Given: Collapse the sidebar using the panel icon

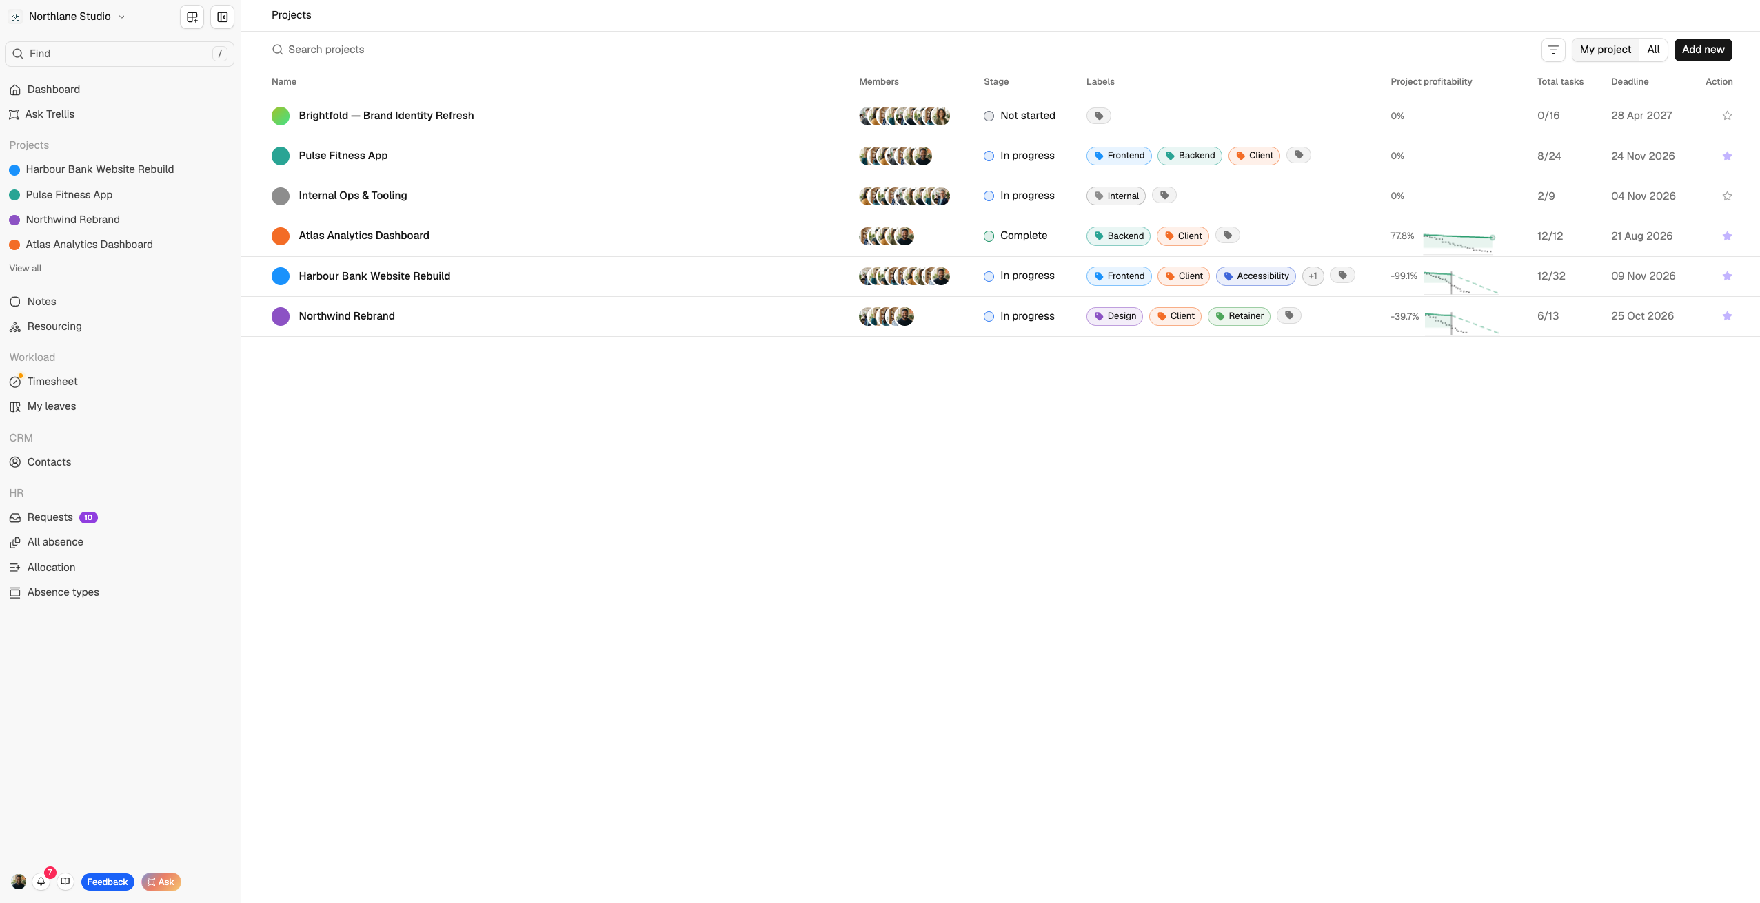Looking at the screenshot, I should 223,17.
